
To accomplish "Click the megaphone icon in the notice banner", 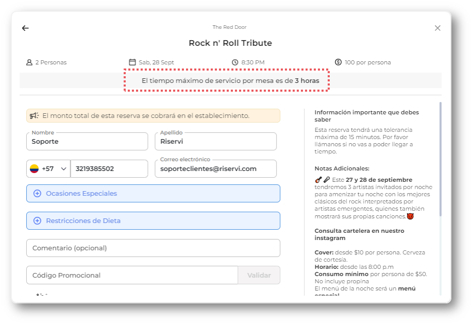I will (35, 116).
